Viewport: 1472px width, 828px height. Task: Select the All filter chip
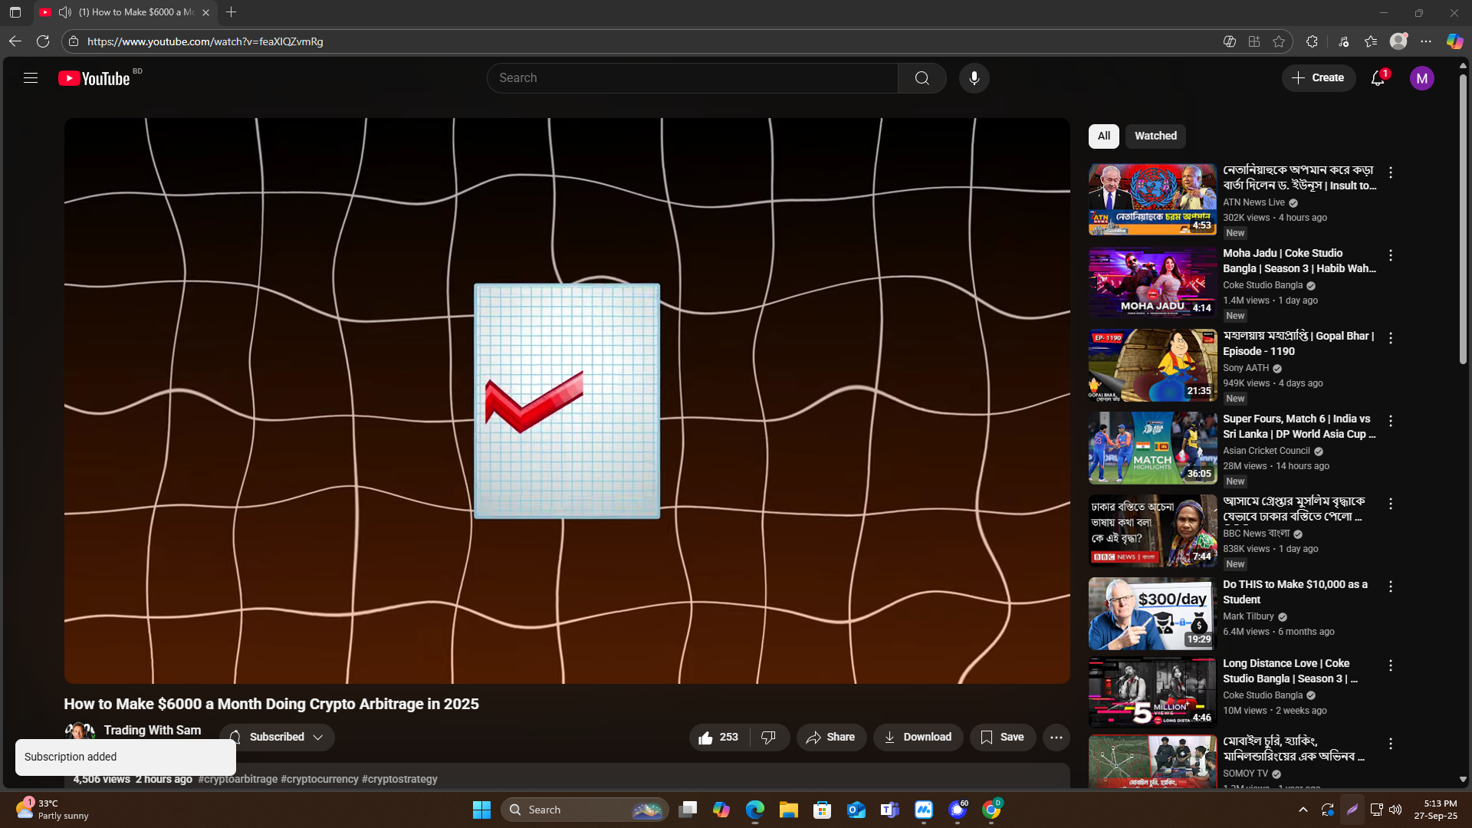[x=1103, y=136]
